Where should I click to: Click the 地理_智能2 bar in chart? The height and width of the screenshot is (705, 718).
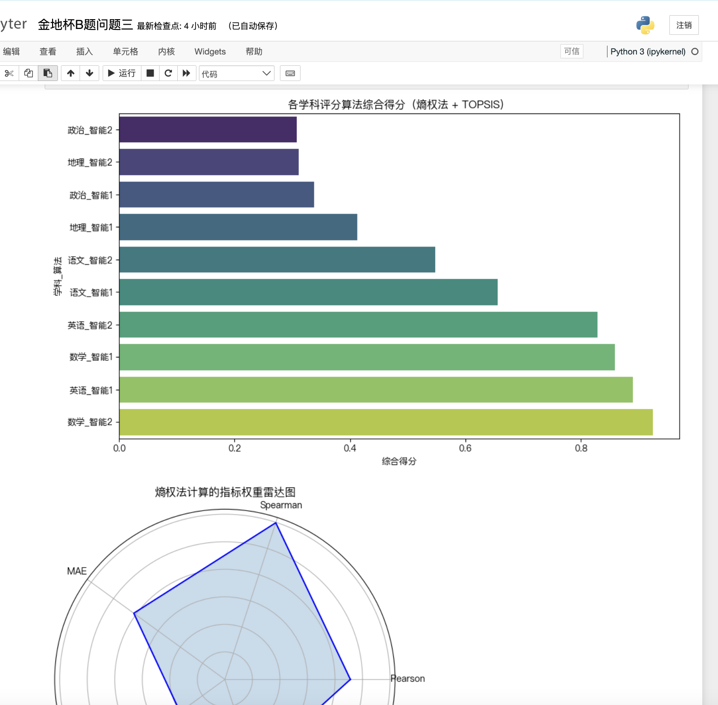(209, 162)
